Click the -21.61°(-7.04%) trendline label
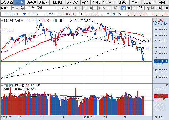The width and height of the screenshot is (169, 120). (80, 21)
